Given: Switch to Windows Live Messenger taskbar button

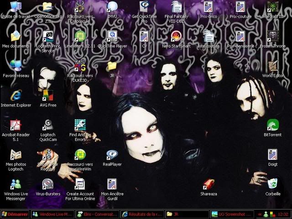Looking at the screenshot, I should coord(53,214).
